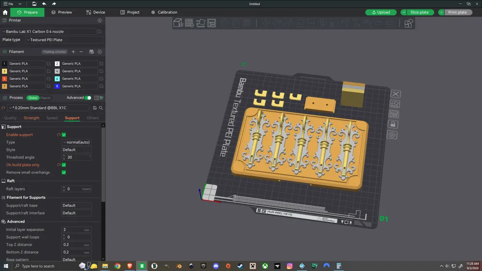Switch to the Project tab
This screenshot has height=271, width=482.
[x=130, y=13]
